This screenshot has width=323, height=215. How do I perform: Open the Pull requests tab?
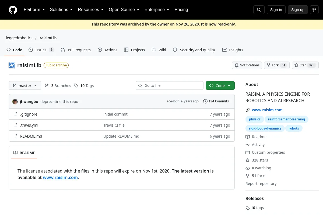76,50
